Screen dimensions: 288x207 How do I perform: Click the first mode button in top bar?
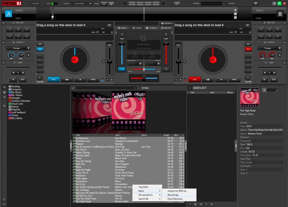104,4
